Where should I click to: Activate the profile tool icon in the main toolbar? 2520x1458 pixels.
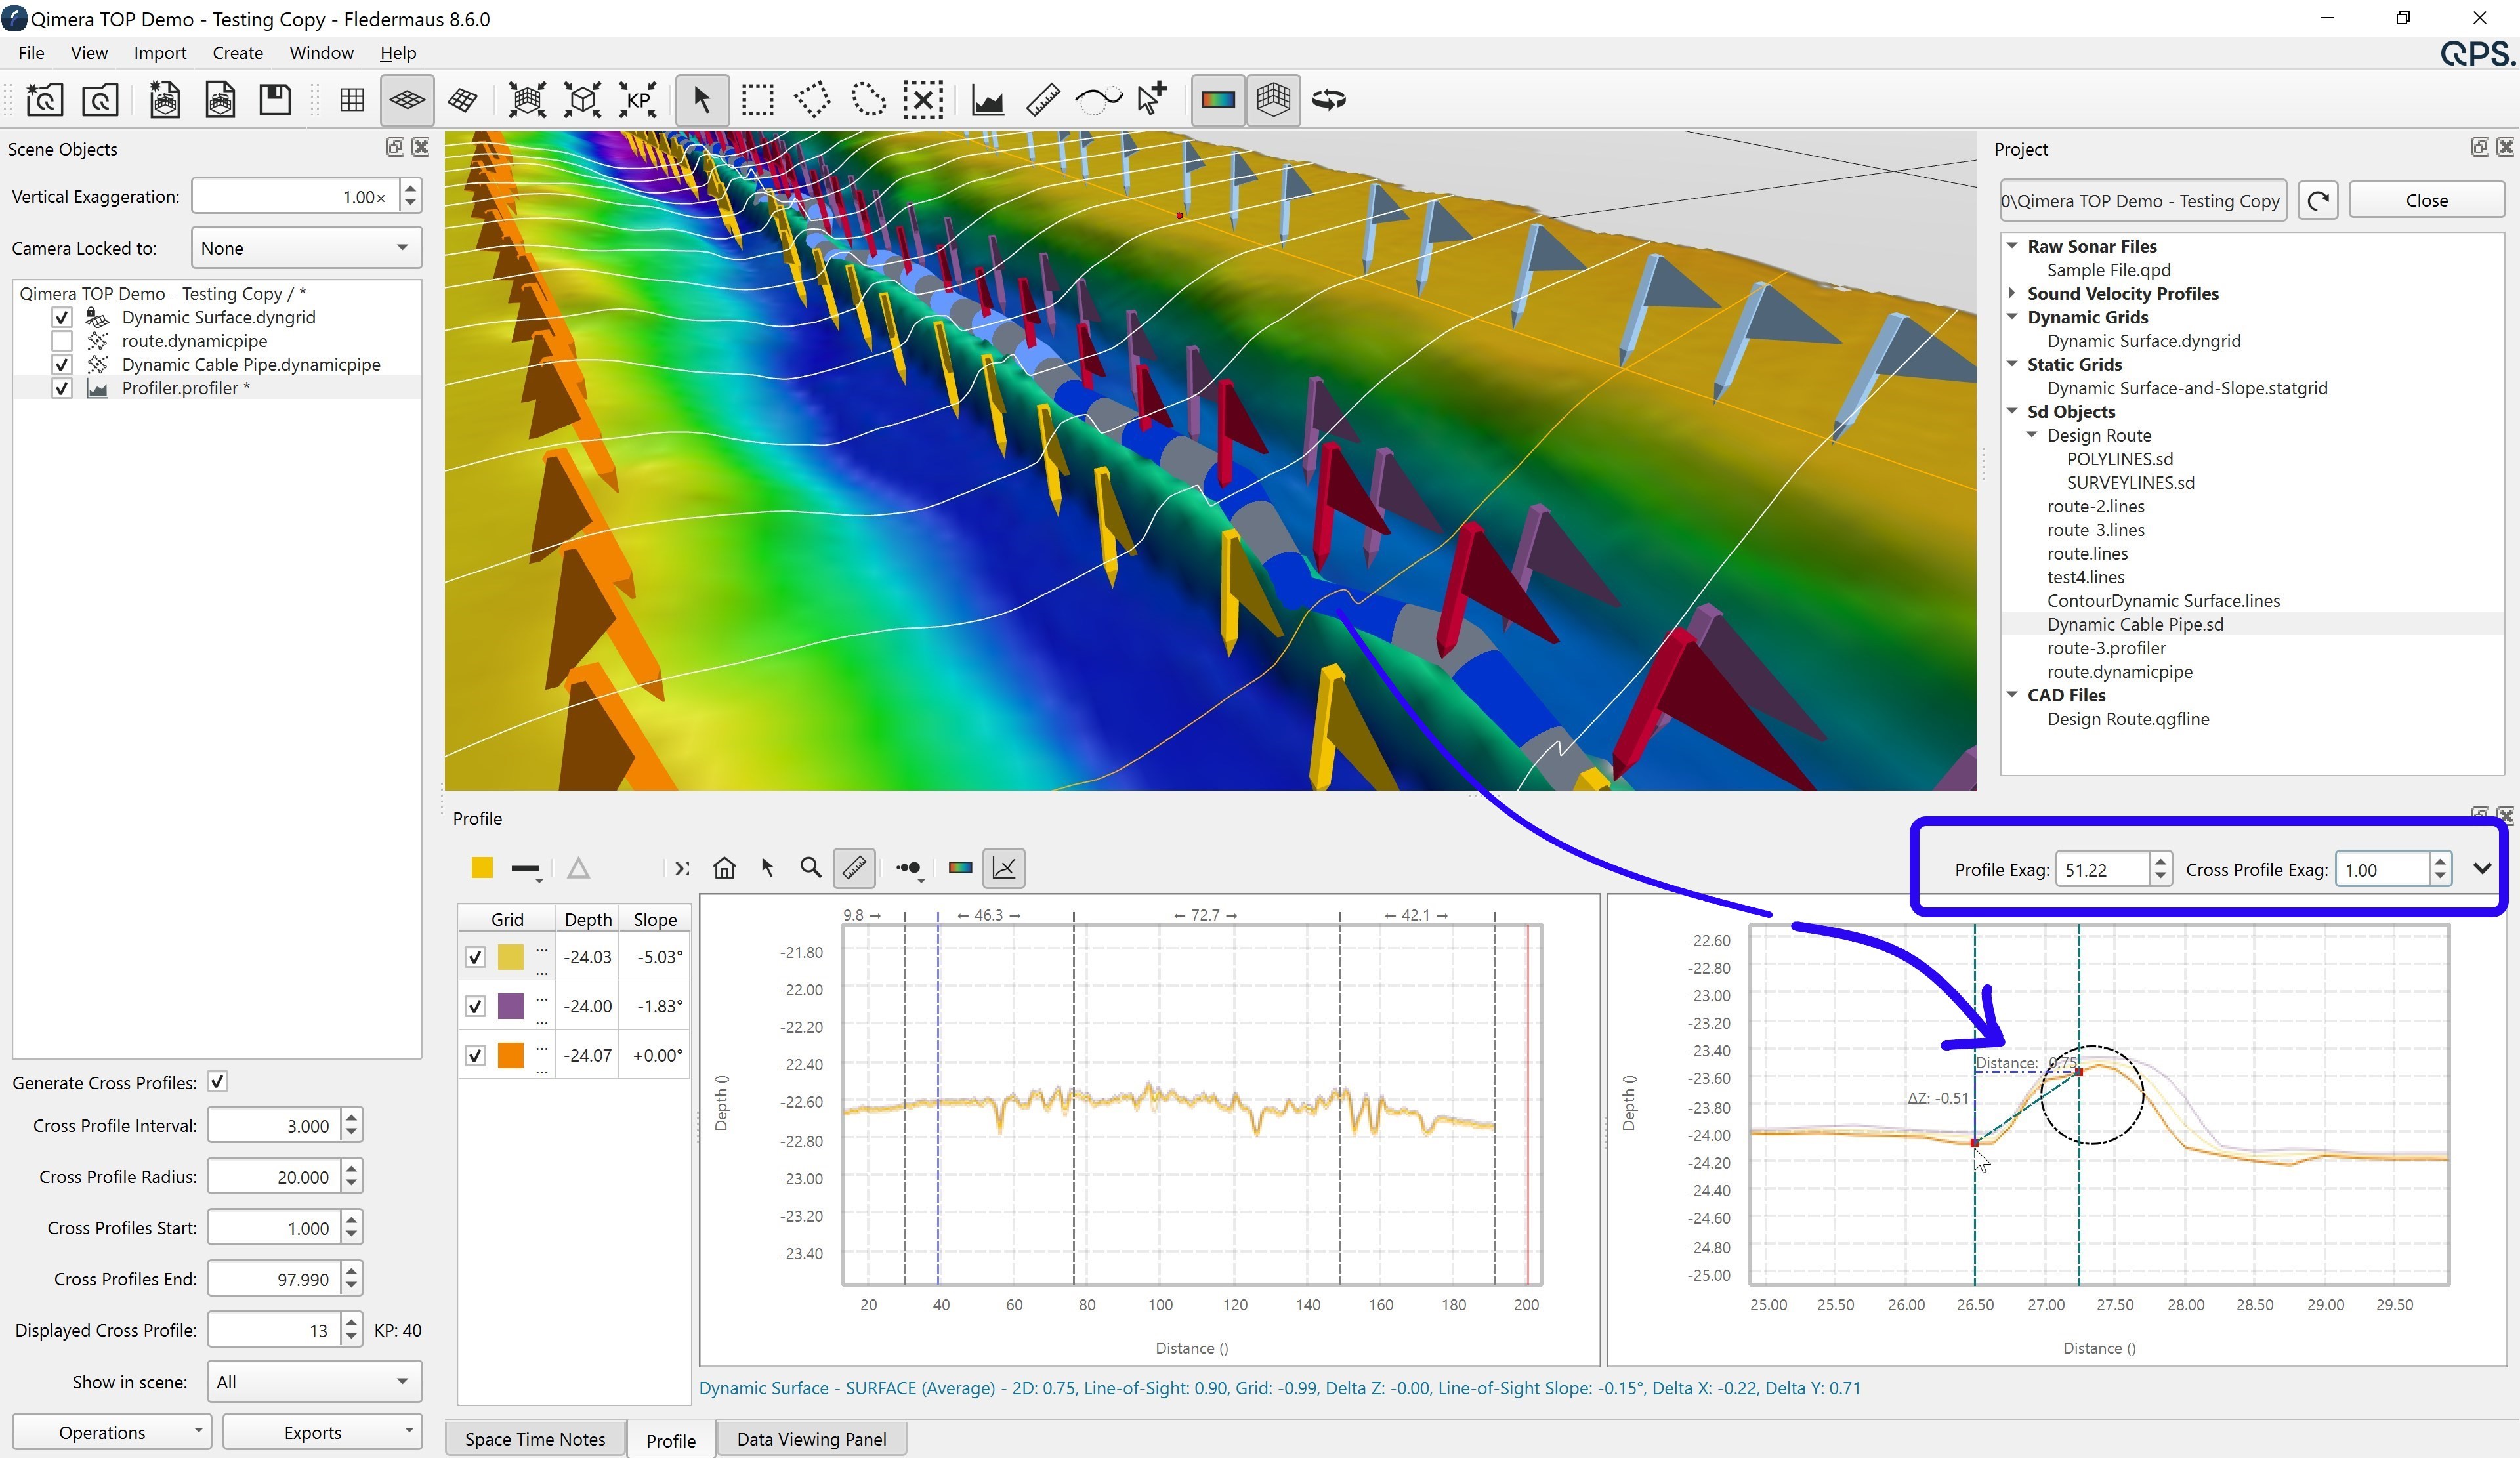pyautogui.click(x=987, y=100)
